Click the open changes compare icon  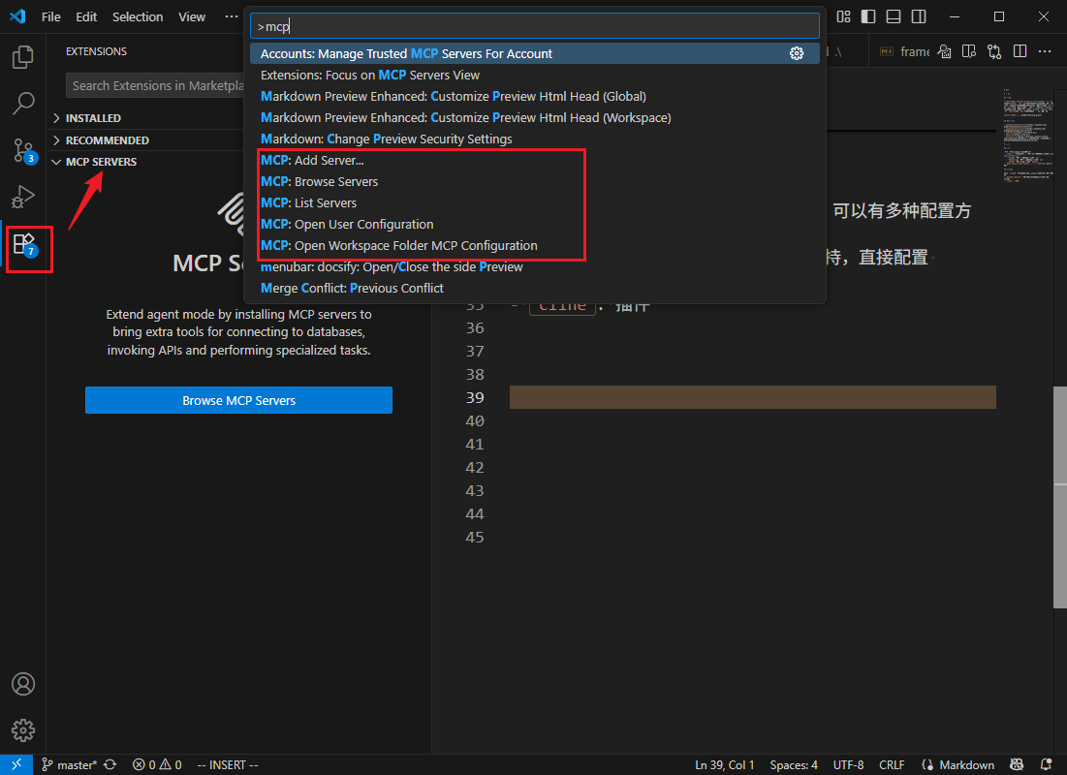[994, 51]
